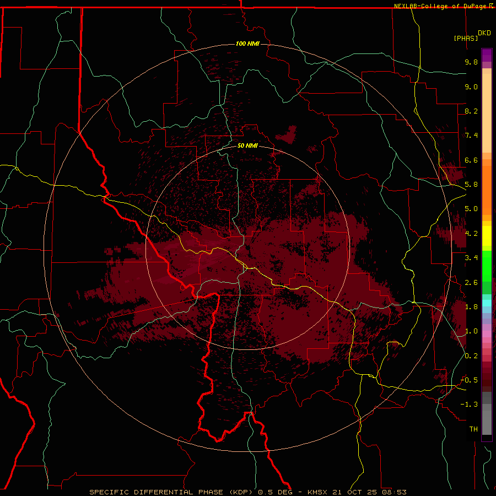The image size is (496, 496).
Task: Click the bright green segment of the color bar
Action: click(x=487, y=266)
